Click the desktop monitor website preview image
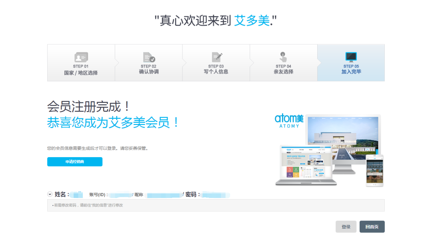Screen dimensions: 432x244 tap(343, 138)
